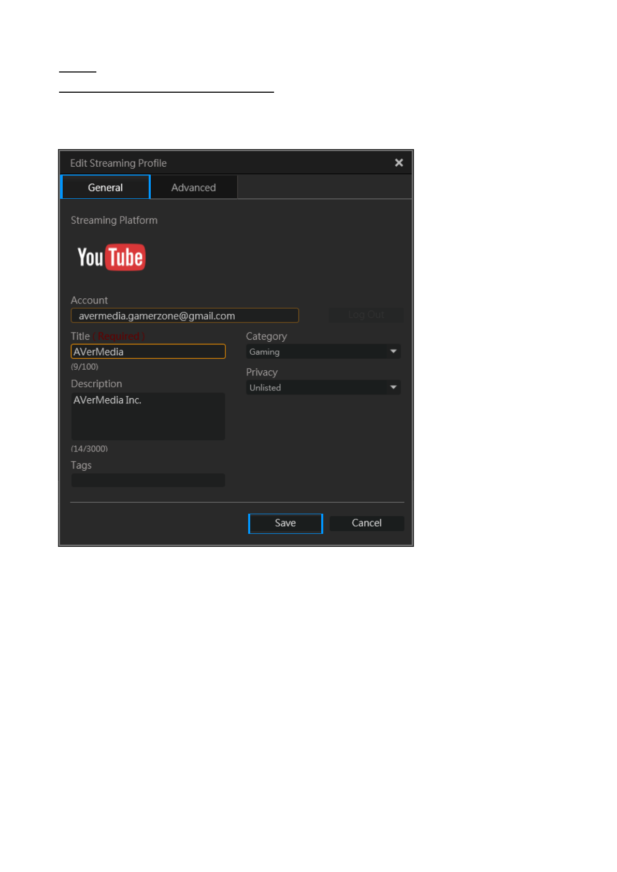
Task: Click the red Required label
Action: pyautogui.click(x=119, y=336)
